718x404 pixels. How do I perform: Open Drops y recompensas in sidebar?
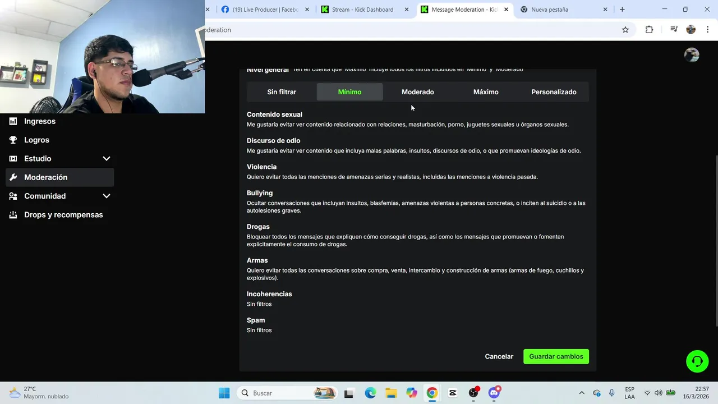[60, 215]
